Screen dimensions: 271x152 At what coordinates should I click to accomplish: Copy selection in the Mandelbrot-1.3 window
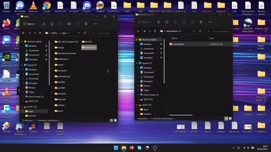pos(167,22)
